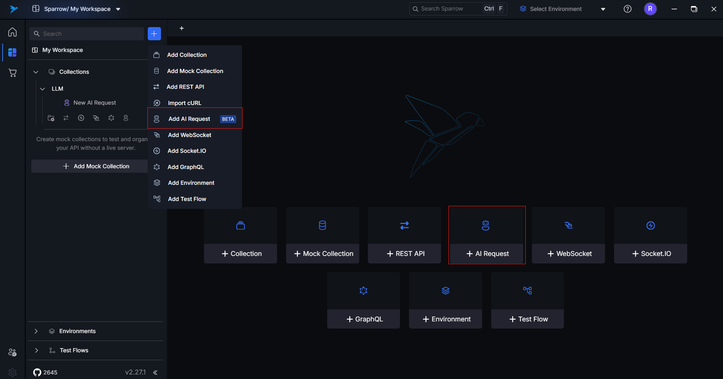
Task: Choose Import cURL menu entry
Action: click(x=195, y=103)
